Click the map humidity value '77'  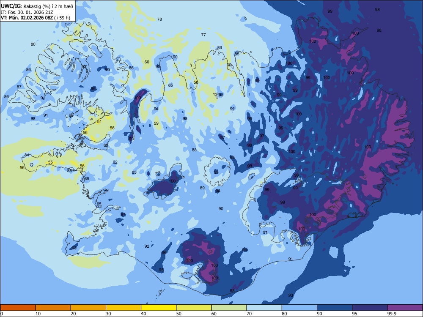pyautogui.click(x=203, y=35)
